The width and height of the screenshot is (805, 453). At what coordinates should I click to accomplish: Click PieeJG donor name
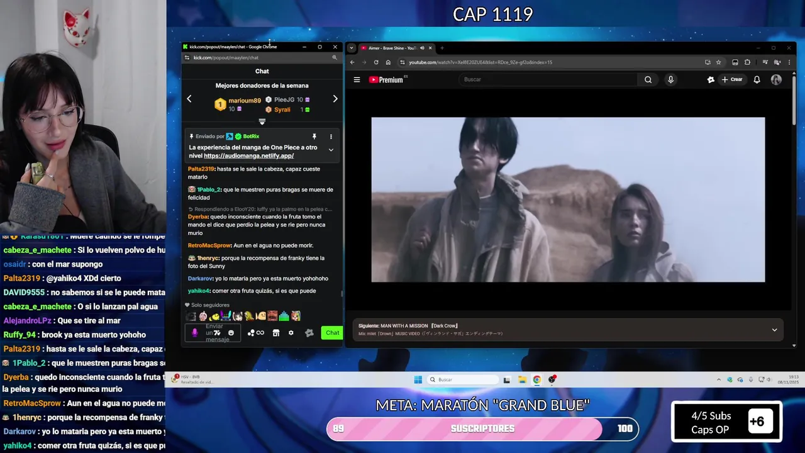tap(284, 99)
